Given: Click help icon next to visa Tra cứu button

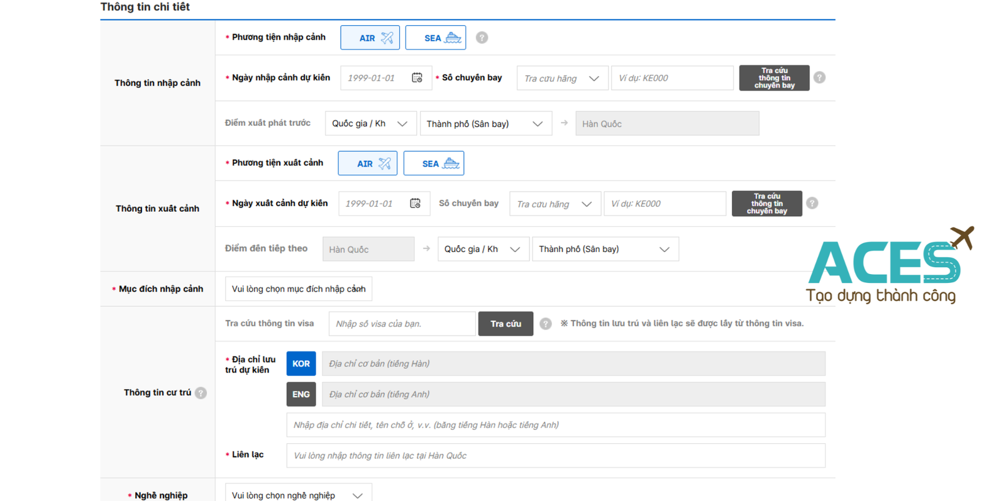Looking at the screenshot, I should pyautogui.click(x=546, y=324).
